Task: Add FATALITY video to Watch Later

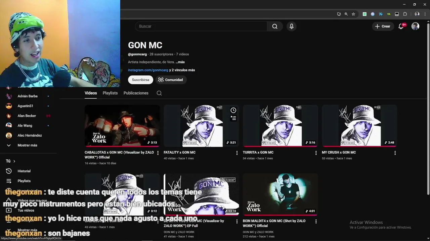Action: tap(233, 110)
